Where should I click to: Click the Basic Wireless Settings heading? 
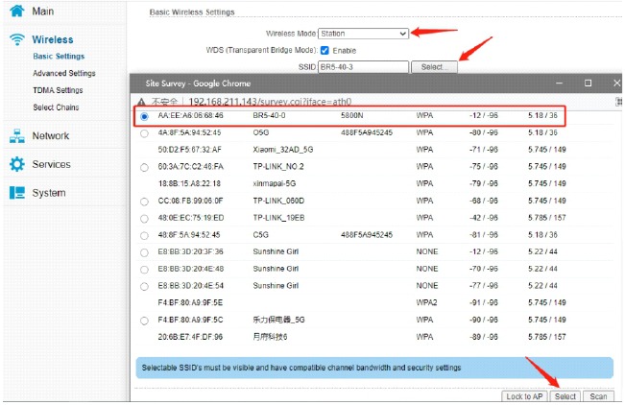pos(192,12)
